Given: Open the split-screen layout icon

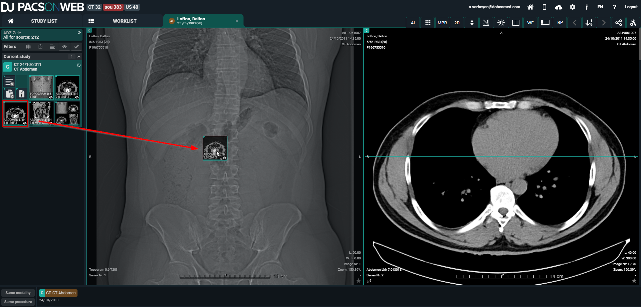Looking at the screenshot, I should coord(515,23).
